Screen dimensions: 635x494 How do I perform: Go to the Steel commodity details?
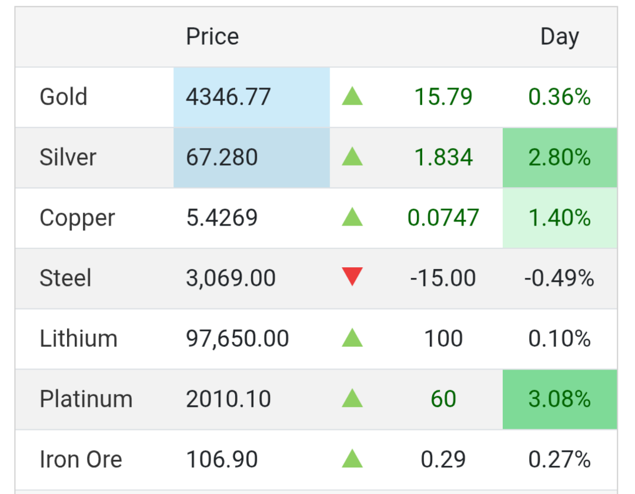pyautogui.click(x=65, y=278)
